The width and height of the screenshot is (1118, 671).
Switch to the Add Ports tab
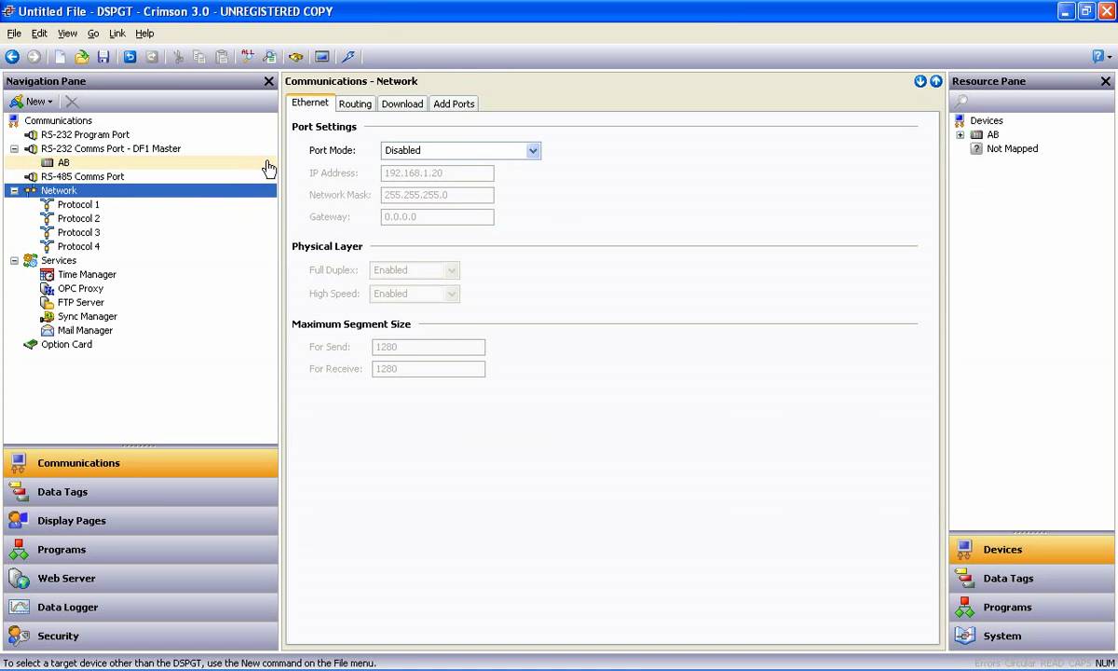click(454, 103)
